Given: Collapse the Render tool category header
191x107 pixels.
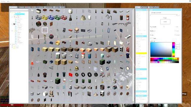Looking at the screenshot, I should point(141,78).
